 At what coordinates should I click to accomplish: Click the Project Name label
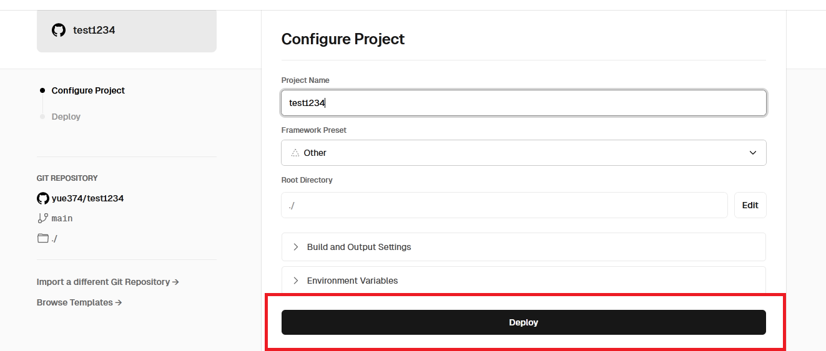coord(305,80)
